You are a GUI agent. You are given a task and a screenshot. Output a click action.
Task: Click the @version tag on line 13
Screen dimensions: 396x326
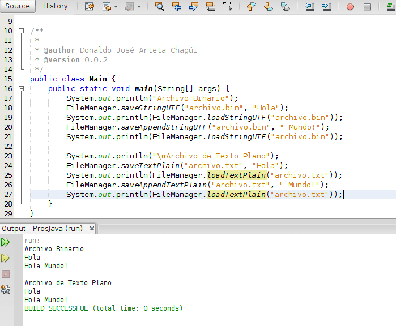[61, 60]
